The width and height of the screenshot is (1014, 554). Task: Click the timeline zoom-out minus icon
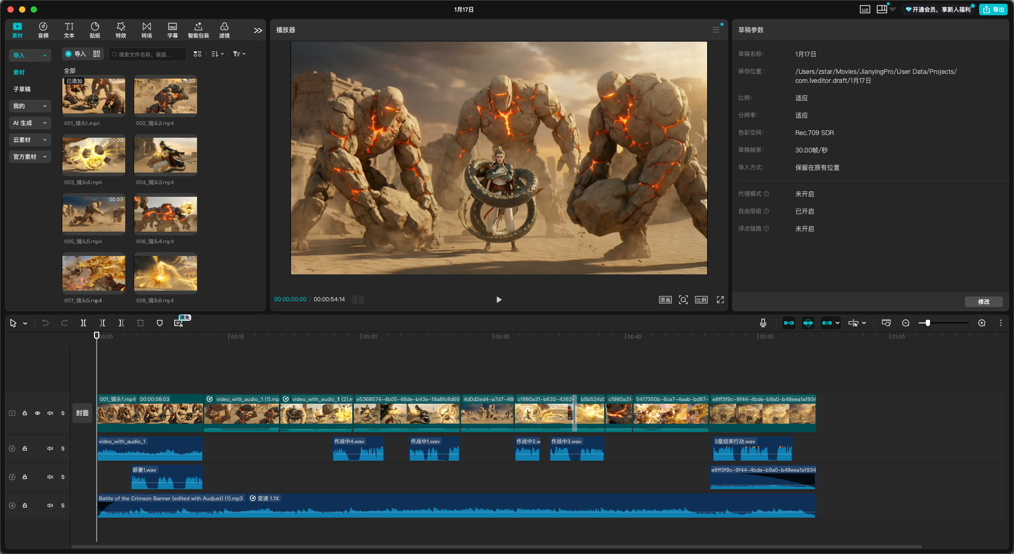point(906,323)
